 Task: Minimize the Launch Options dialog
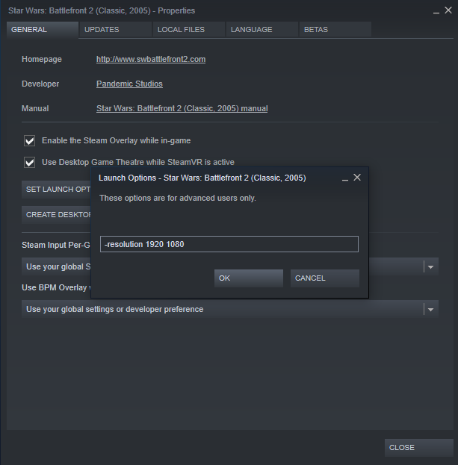(345, 178)
